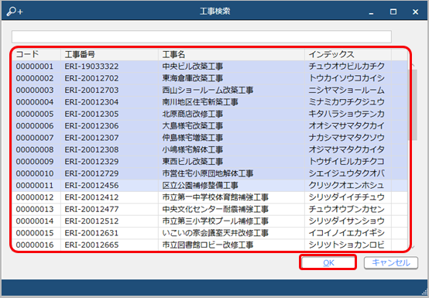Select 西山ショールーム改築工事 entry
The height and width of the screenshot is (298, 429).
208,91
